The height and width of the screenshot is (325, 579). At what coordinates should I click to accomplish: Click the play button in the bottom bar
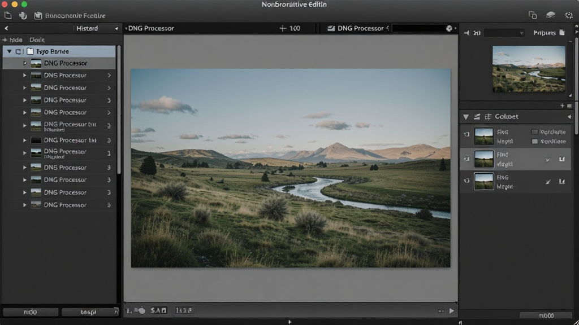tap(452, 311)
